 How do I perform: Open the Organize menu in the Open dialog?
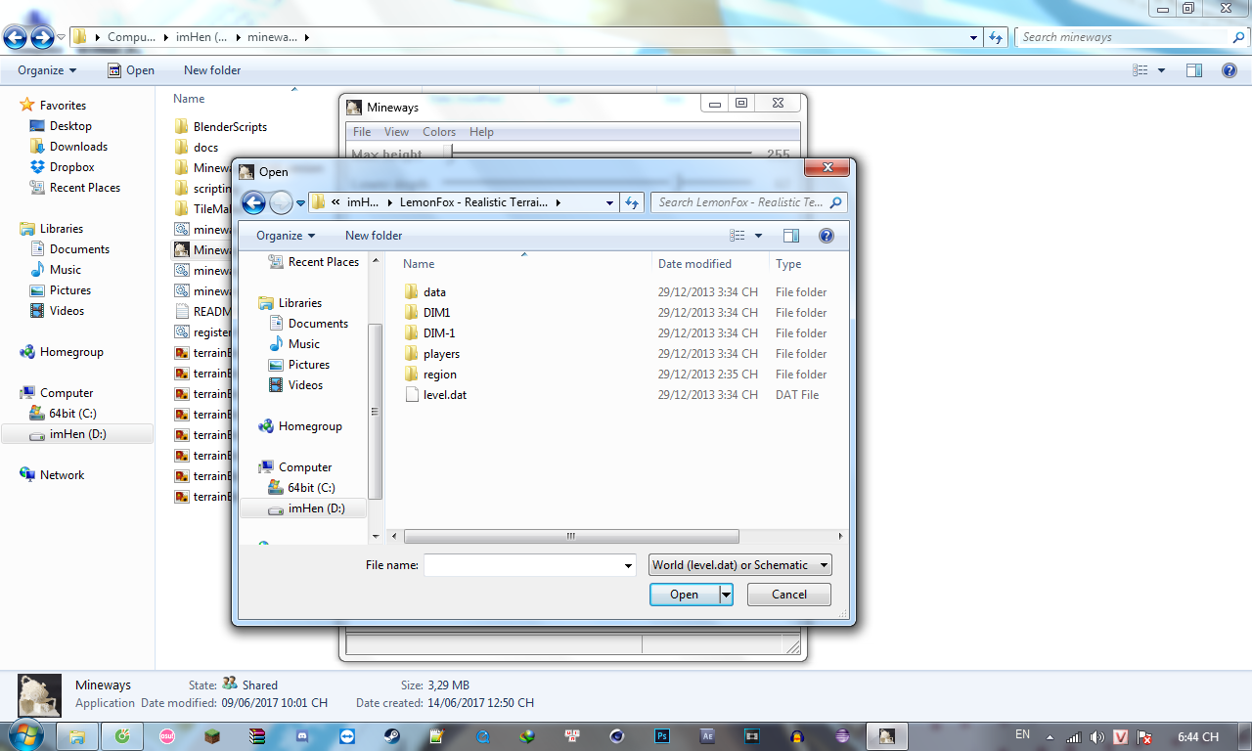tap(286, 236)
